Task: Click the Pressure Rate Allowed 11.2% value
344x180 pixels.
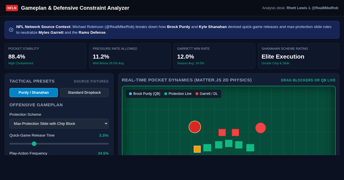Action: pyautogui.click(x=101, y=57)
